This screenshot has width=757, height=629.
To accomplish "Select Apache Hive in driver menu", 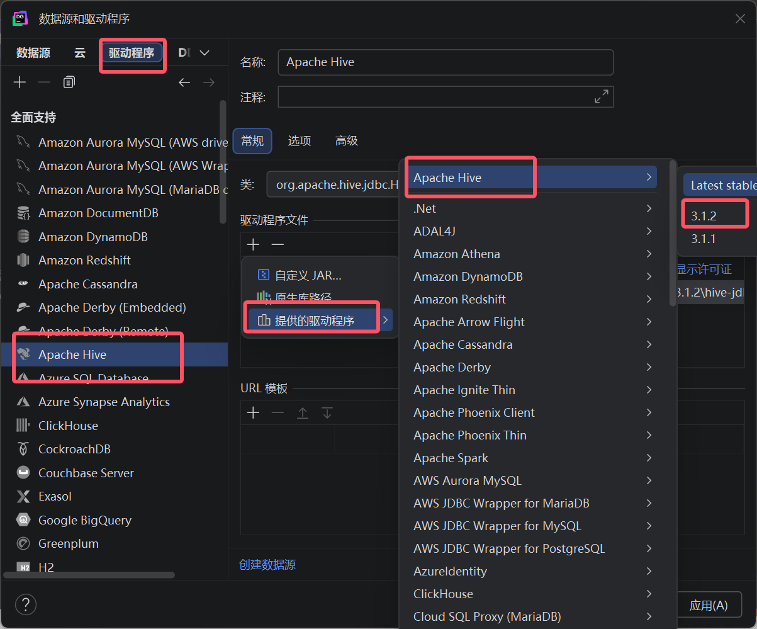I will point(532,178).
